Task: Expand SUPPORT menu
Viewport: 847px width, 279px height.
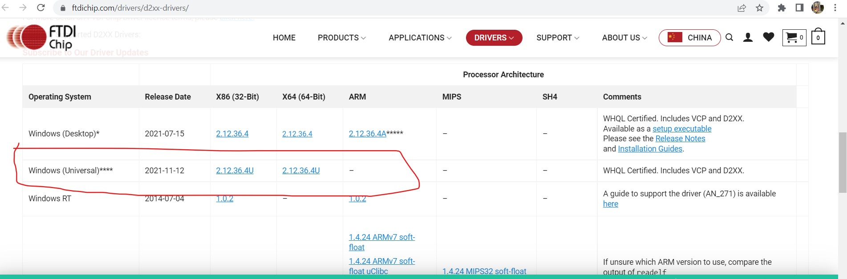Action: pyautogui.click(x=558, y=38)
